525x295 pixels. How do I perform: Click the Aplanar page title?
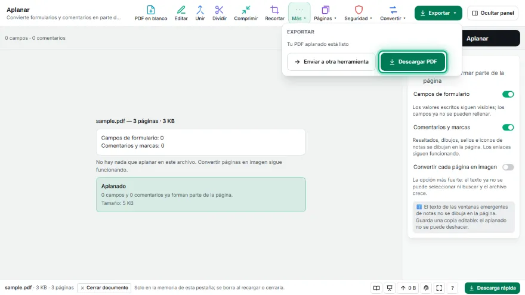(x=18, y=10)
